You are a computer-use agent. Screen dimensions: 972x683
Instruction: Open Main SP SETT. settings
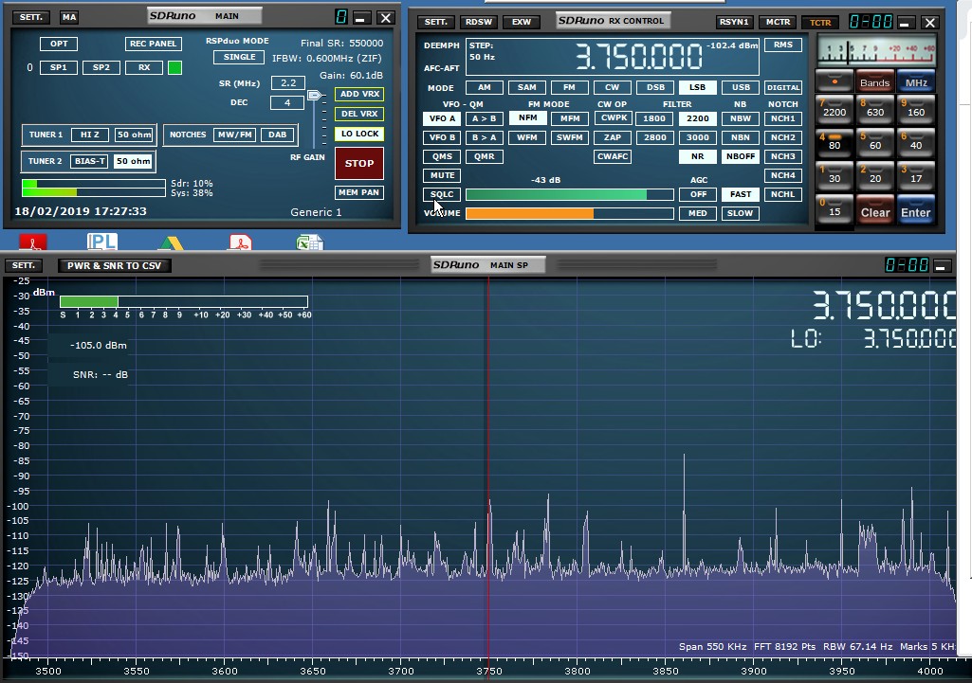coord(24,265)
